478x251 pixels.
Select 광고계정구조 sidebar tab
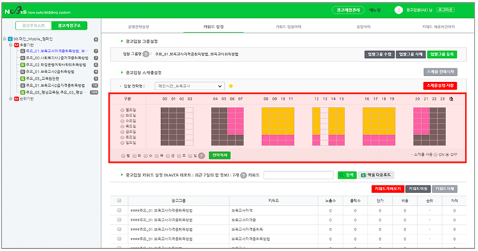click(x=69, y=26)
